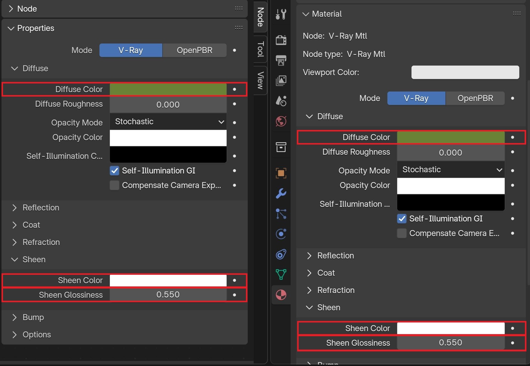Open the World properties globe icon

click(x=281, y=121)
